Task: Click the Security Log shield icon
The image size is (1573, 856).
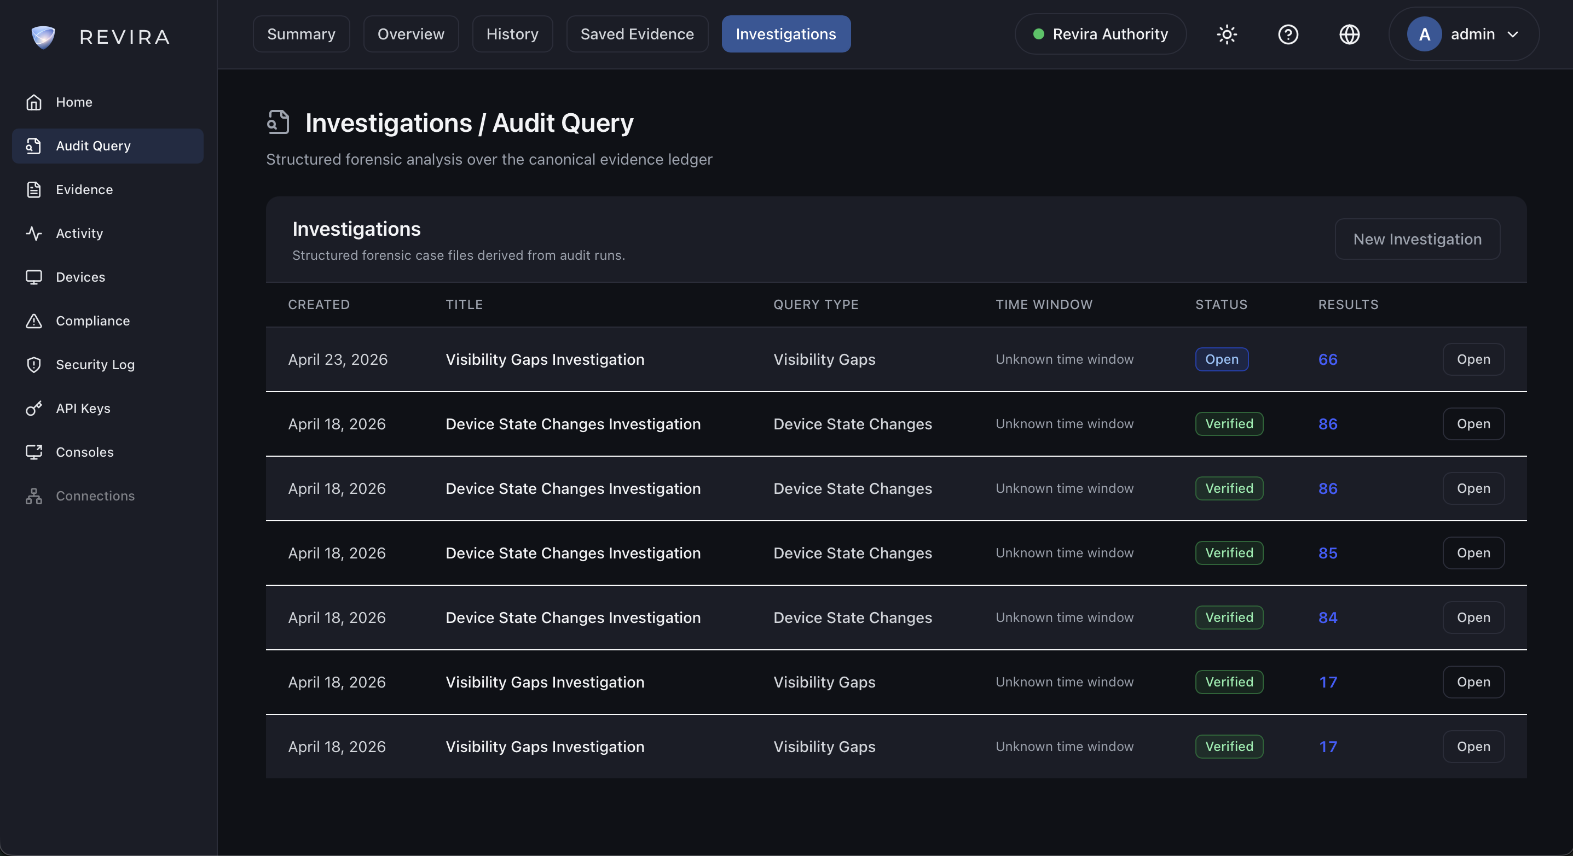Action: pyautogui.click(x=34, y=364)
